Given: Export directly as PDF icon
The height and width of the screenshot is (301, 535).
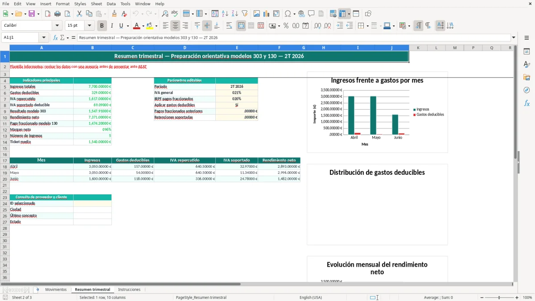Looking at the screenshot, I should pos(48,14).
